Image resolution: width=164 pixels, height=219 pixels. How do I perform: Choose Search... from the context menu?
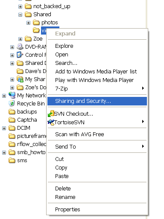97,63
